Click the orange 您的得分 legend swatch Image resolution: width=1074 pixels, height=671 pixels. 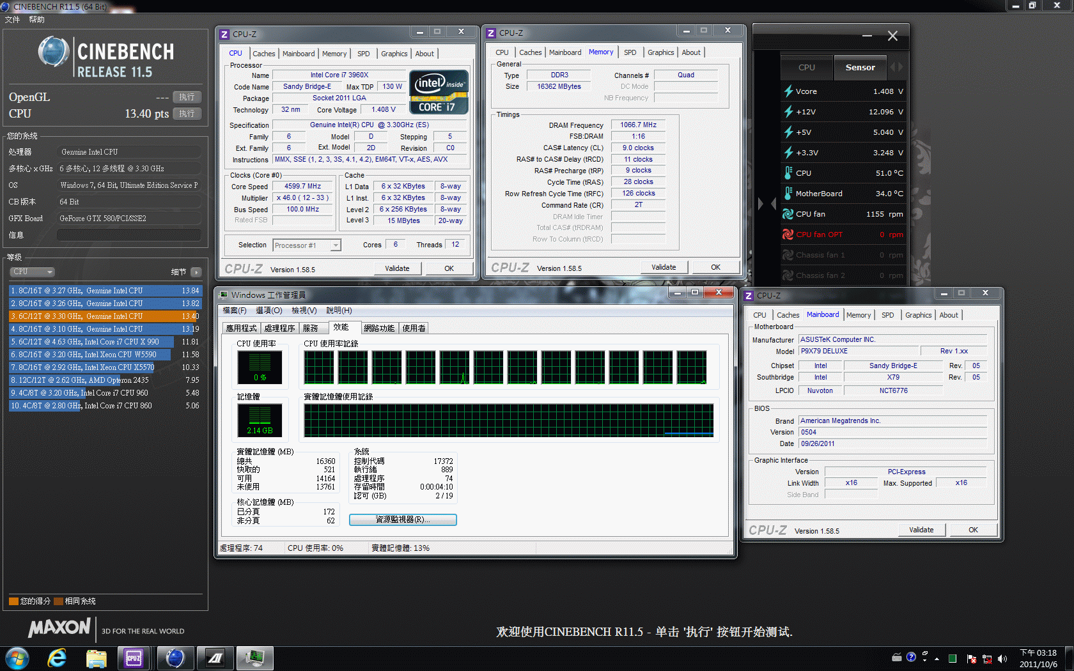[13, 601]
